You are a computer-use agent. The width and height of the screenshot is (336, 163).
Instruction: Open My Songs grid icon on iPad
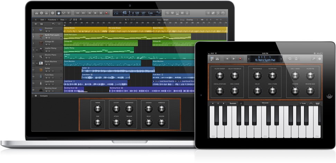click(212, 59)
